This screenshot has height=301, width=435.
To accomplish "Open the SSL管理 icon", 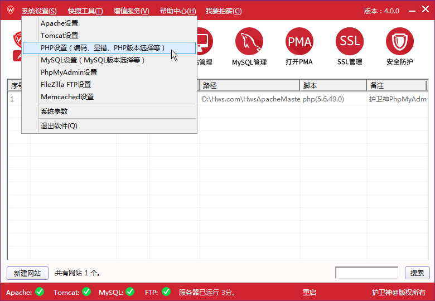I will click(x=350, y=42).
